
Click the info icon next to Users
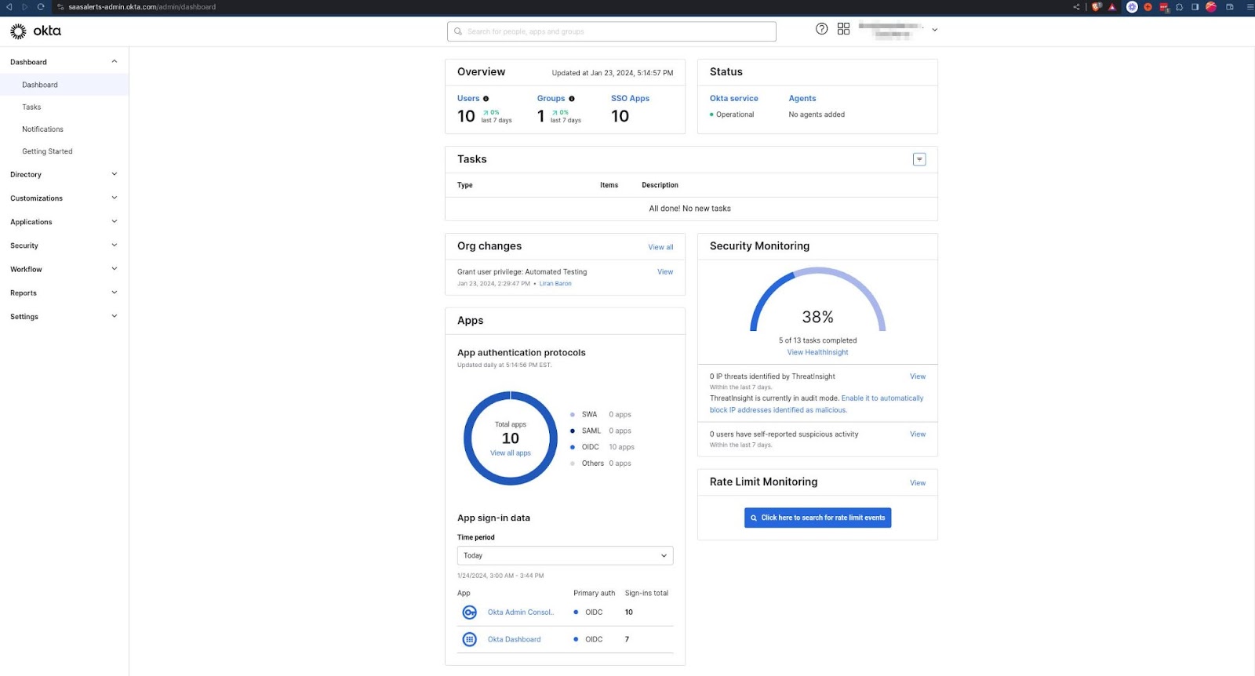486,99
